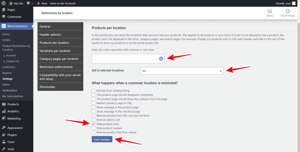The height and width of the screenshot is (152, 300).
Task: Switch to Products per location tab
Action: 60,43
